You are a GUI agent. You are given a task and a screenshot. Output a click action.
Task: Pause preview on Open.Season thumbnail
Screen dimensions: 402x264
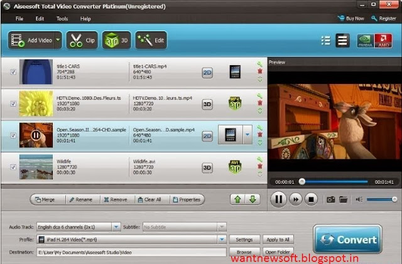point(36,135)
